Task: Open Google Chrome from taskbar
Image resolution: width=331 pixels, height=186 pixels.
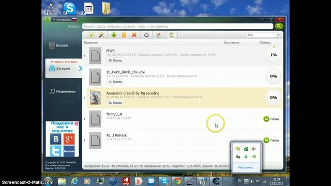Action: [177, 181]
